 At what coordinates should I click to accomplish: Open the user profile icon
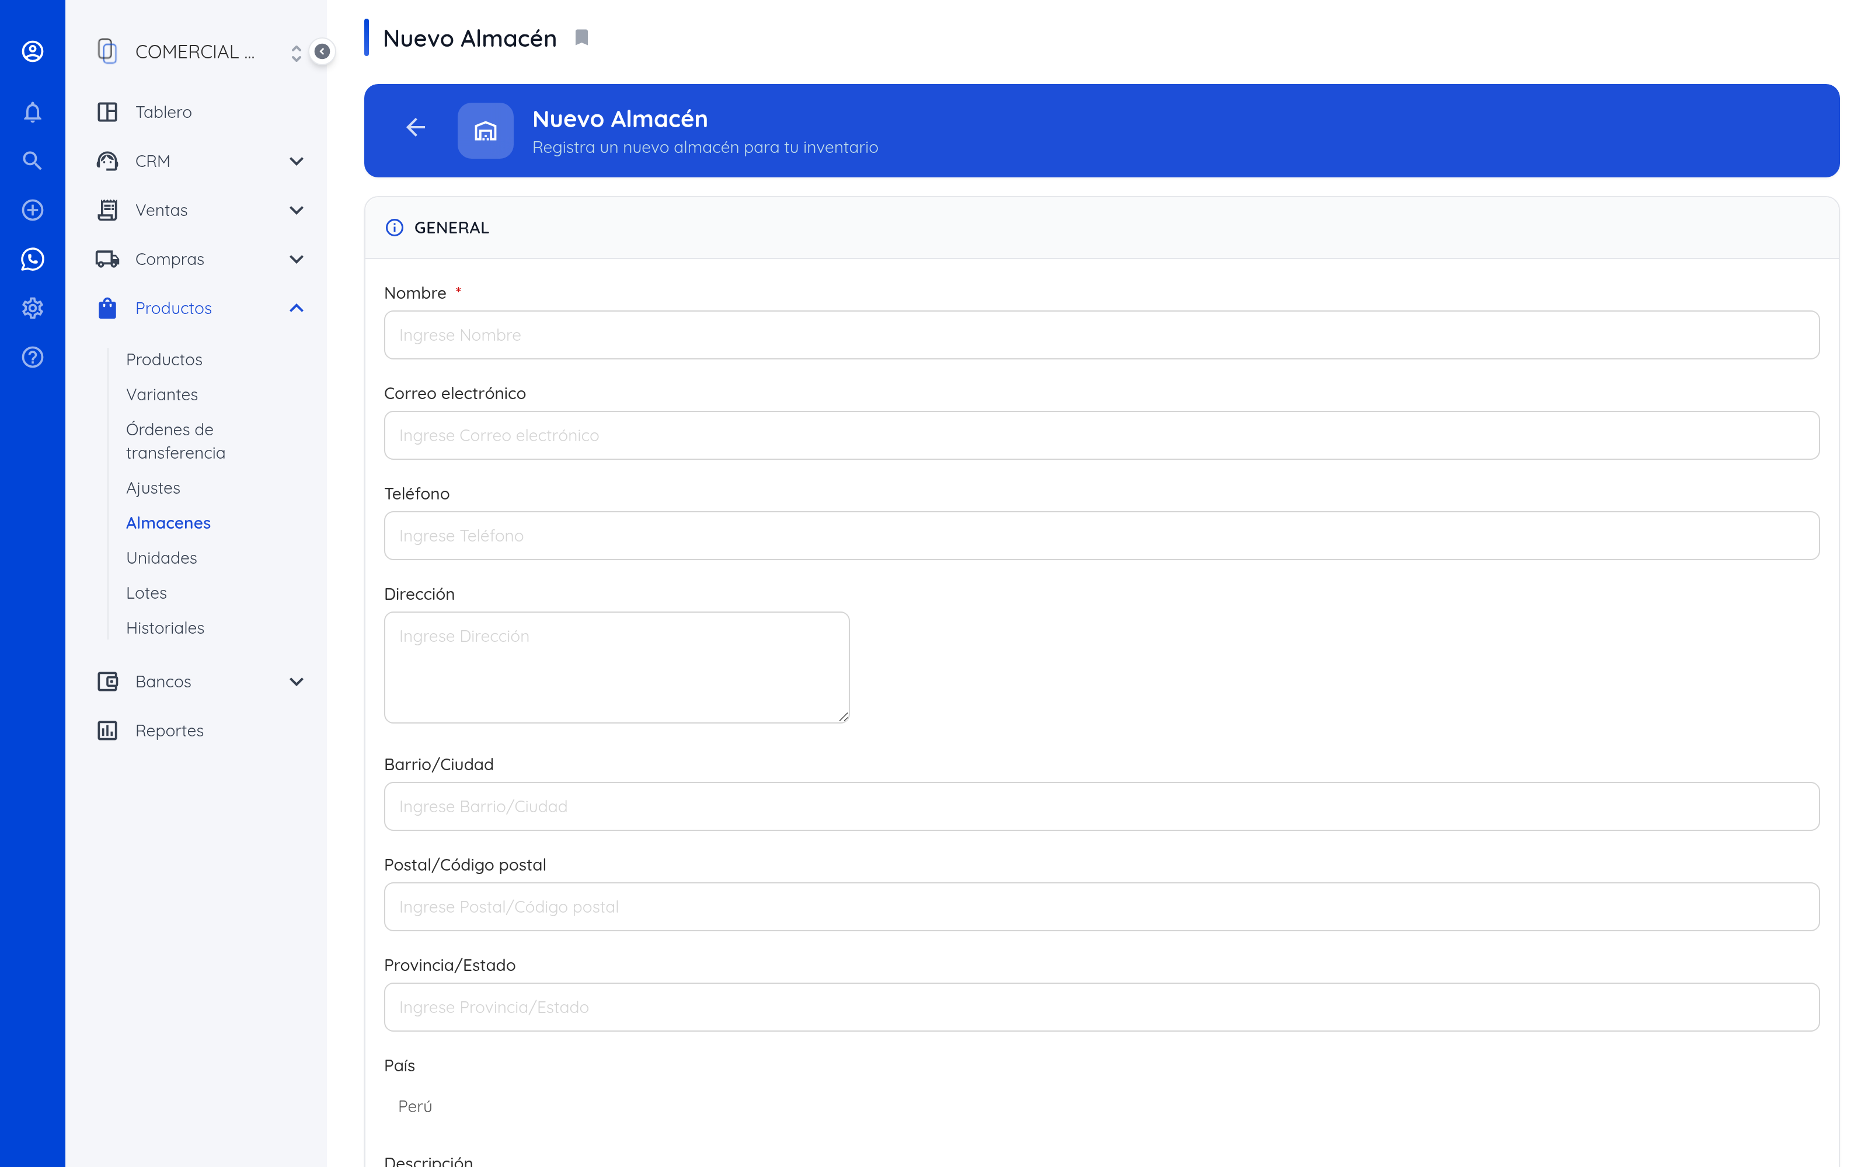(33, 52)
